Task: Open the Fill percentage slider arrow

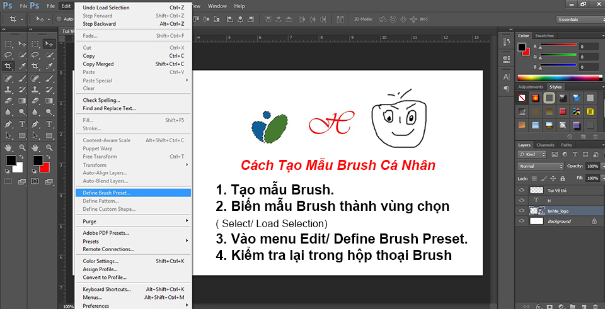Action: 602,178
